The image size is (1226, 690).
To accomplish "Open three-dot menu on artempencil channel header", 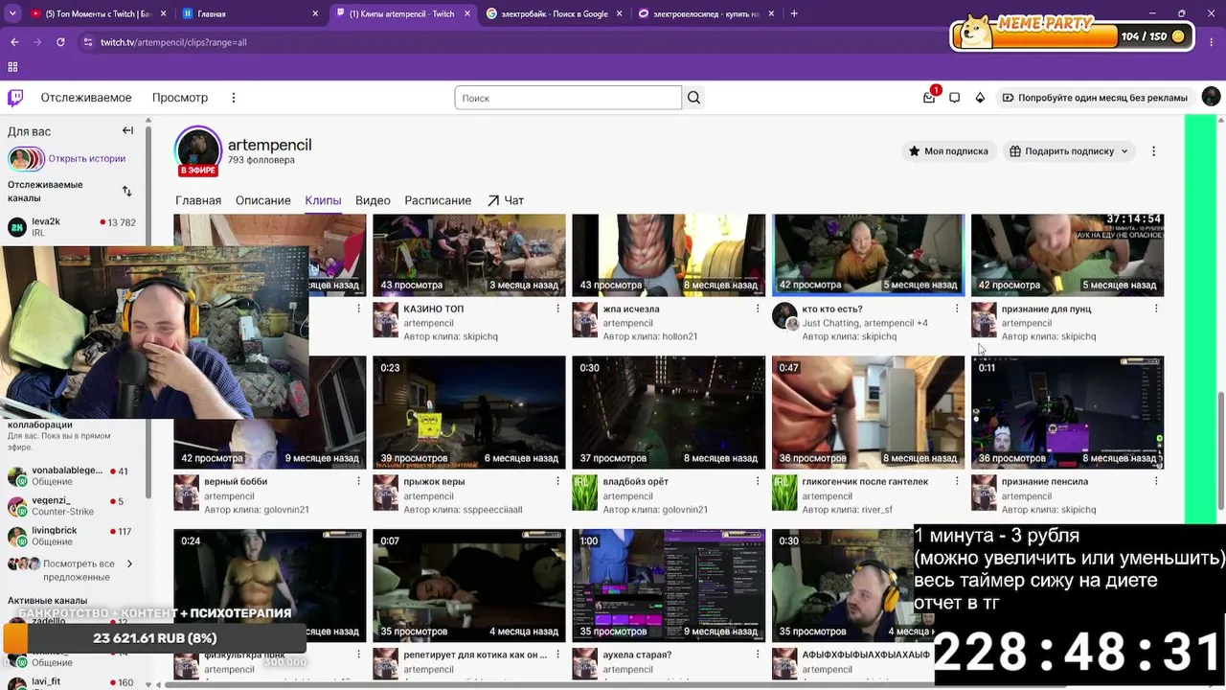I will click(x=1153, y=151).
